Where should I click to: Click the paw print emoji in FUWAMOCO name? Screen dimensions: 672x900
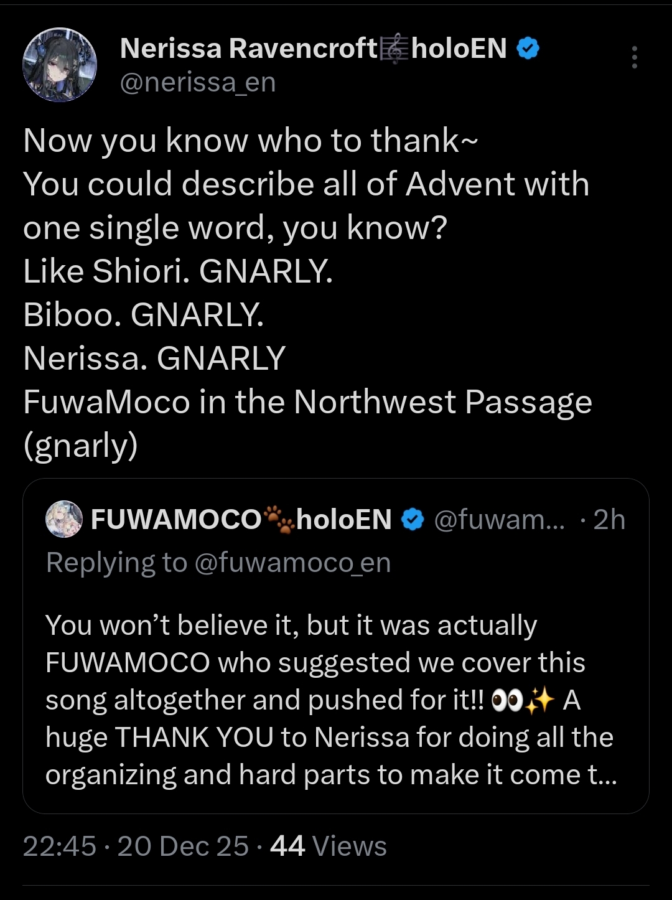[279, 519]
